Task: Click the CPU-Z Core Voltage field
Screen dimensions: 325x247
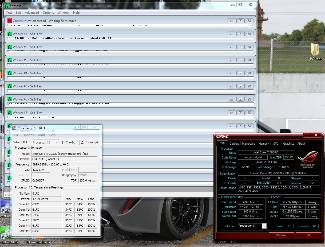Action: [x=284, y=167]
